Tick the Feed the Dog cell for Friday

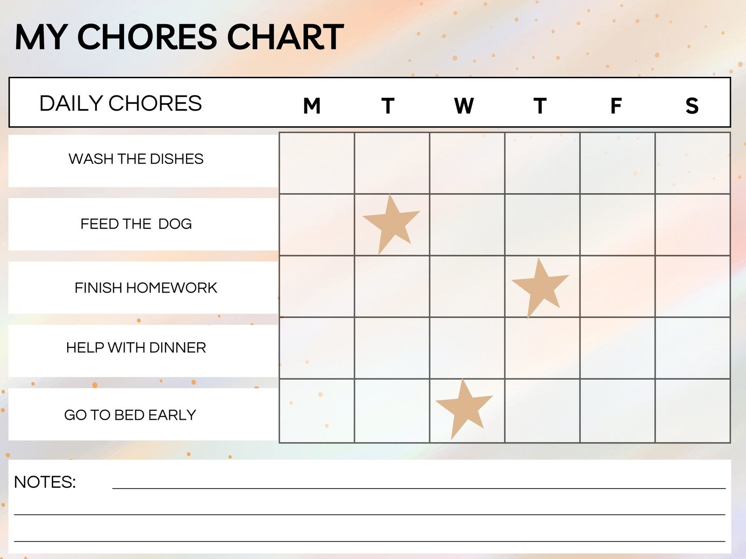click(617, 225)
